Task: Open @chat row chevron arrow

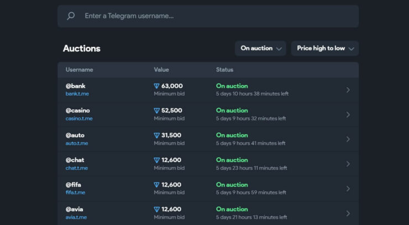Action: [x=348, y=164]
